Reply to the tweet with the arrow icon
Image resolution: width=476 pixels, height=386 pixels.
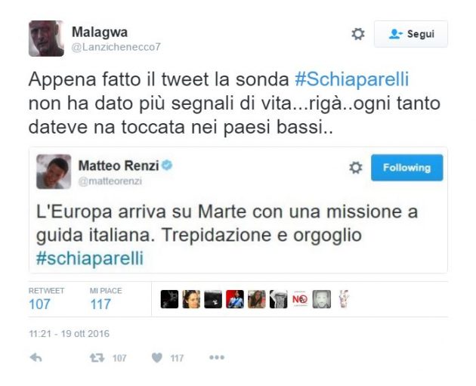[36, 358]
